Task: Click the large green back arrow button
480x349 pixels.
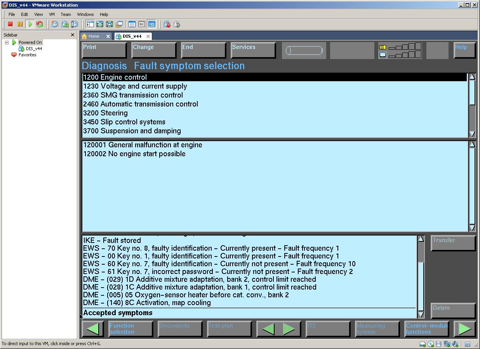Action: (x=92, y=329)
